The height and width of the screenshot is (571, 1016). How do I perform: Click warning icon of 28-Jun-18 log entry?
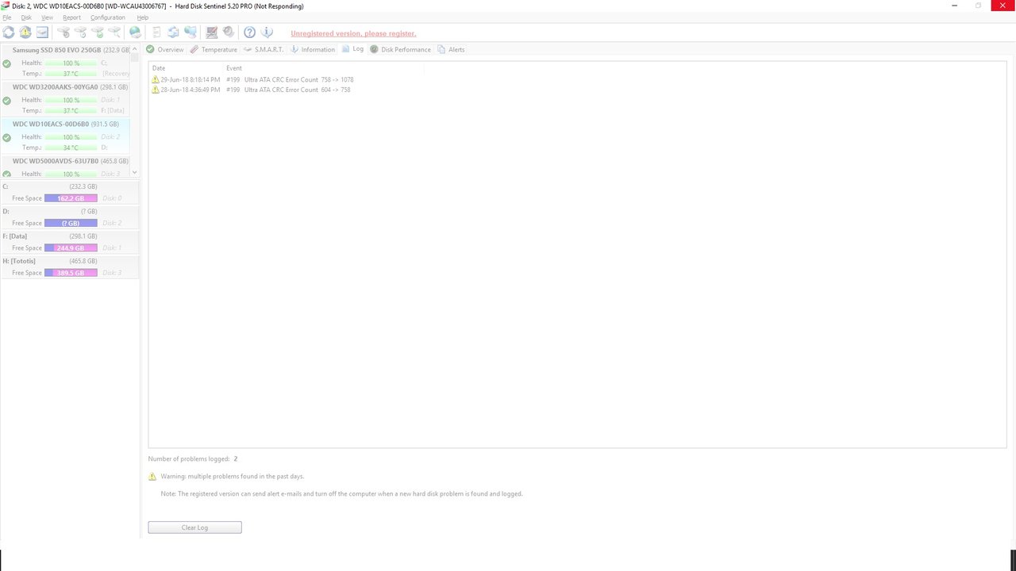click(156, 90)
